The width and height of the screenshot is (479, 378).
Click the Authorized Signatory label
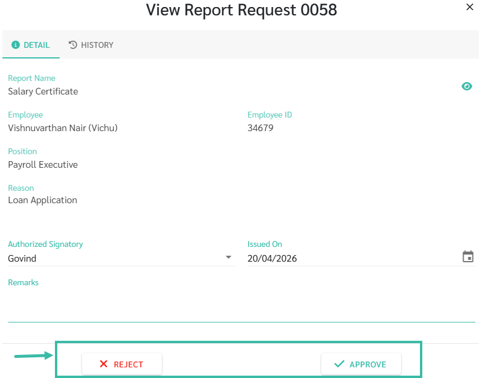(x=45, y=244)
